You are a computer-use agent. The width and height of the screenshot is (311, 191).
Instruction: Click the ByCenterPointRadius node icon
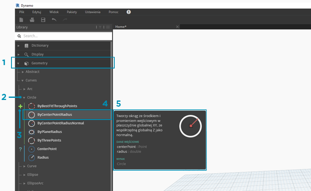(31, 115)
